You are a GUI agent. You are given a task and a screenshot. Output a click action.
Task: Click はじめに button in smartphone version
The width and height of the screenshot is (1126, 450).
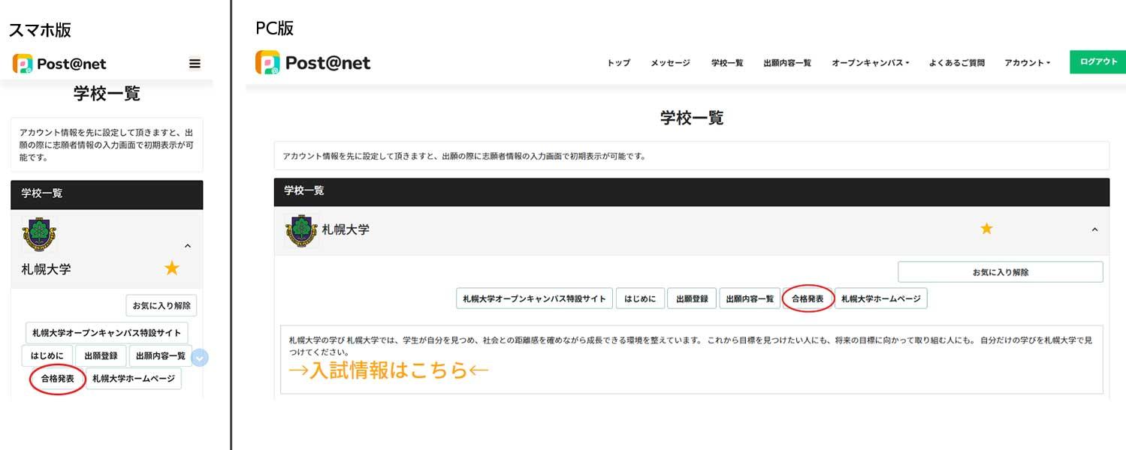click(47, 356)
